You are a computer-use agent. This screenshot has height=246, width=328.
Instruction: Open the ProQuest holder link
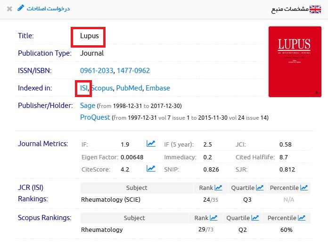click(95, 117)
